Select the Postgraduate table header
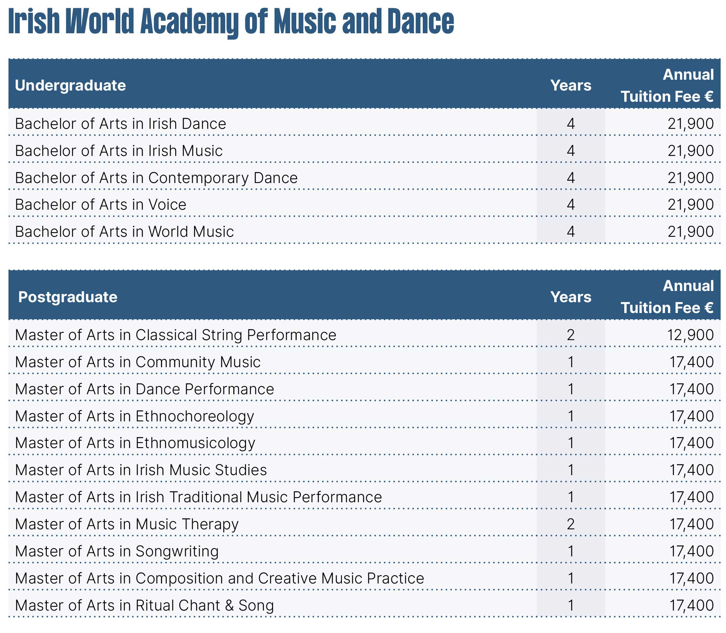This screenshot has width=726, height=633. pyautogui.click(x=68, y=297)
